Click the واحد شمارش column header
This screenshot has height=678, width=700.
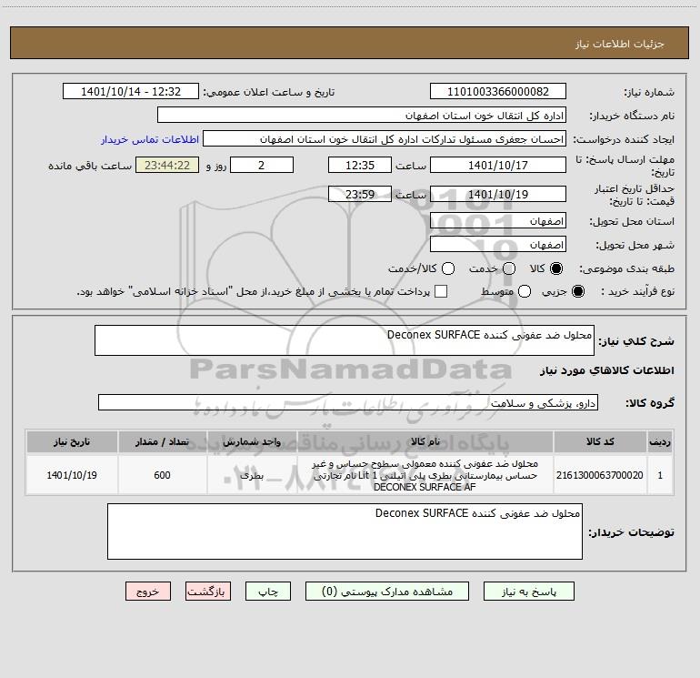tap(252, 441)
